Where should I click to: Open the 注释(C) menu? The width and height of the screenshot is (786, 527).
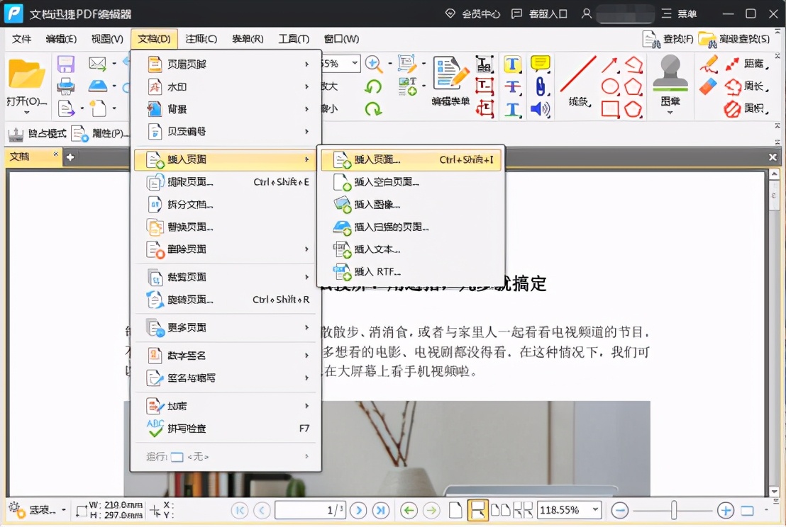pyautogui.click(x=201, y=39)
